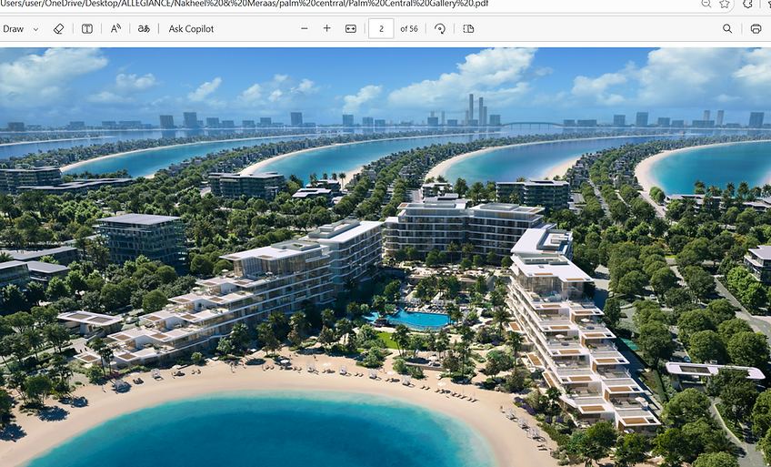Click the address bar zoom indicator
Viewport: 771px width, 467px height.
tap(706, 4)
